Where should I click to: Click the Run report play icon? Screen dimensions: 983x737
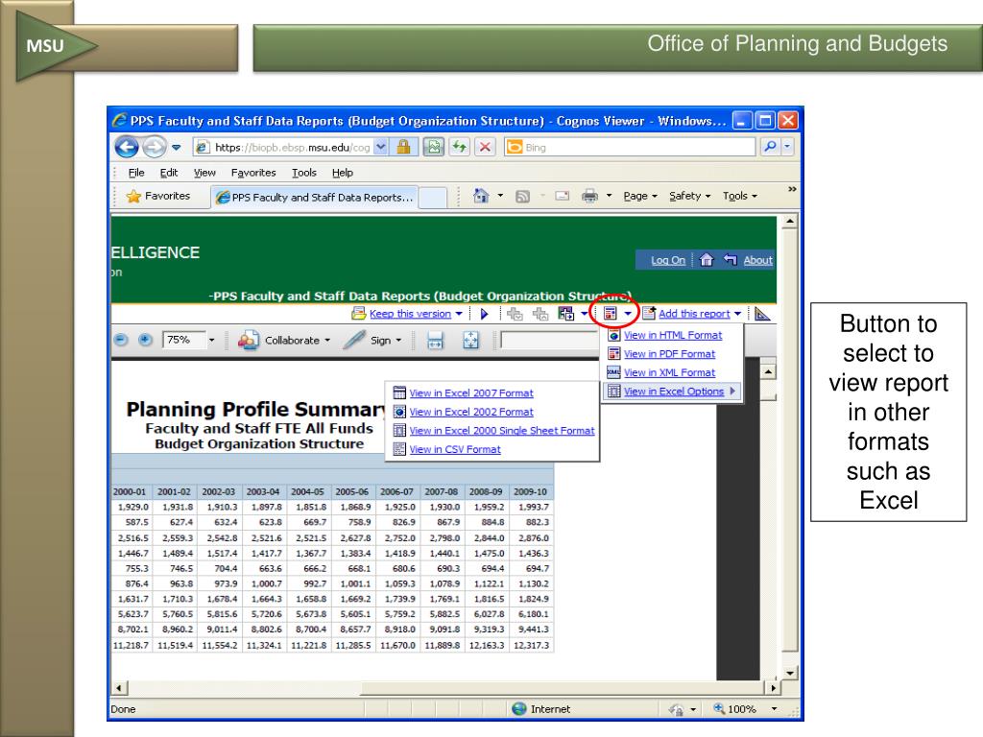pos(484,314)
